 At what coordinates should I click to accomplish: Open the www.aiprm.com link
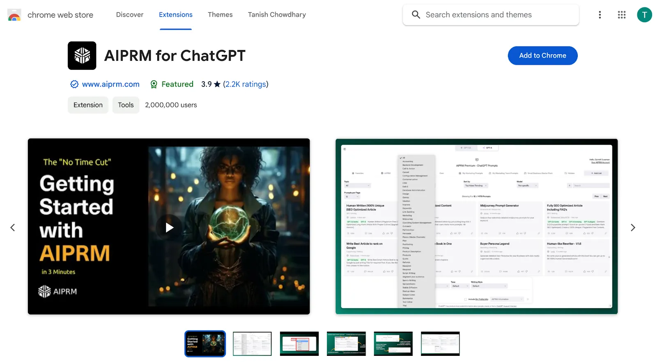[111, 84]
